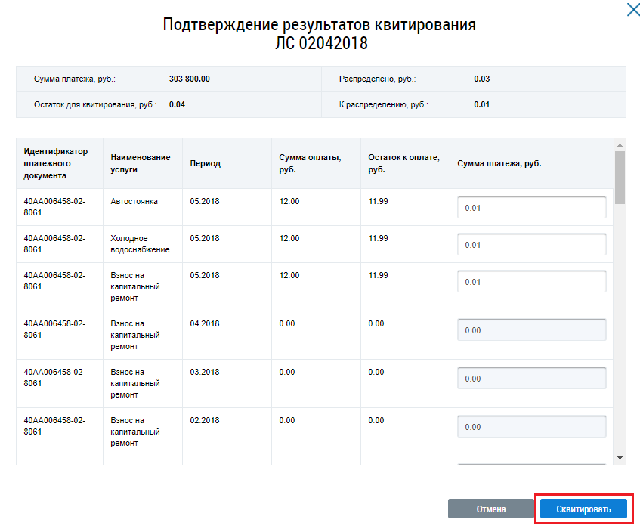
Task: Focus the payment field for Холодное водоснабжение
Action: pos(531,245)
